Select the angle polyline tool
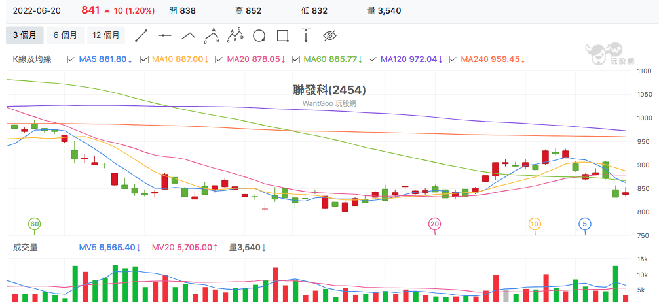Screen dimensions: 659x302 (x=188, y=36)
